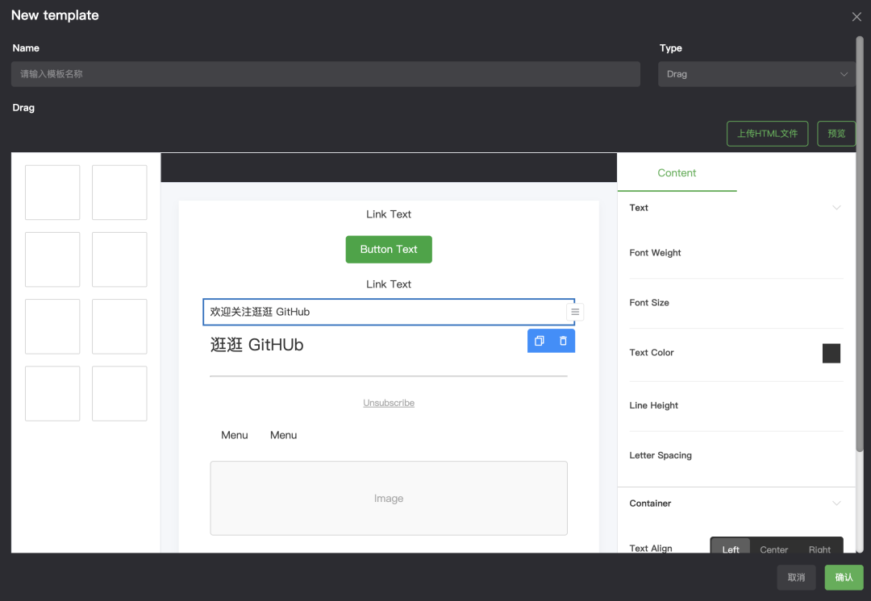Switch to the Content tab
The image size is (871, 601).
677,172
